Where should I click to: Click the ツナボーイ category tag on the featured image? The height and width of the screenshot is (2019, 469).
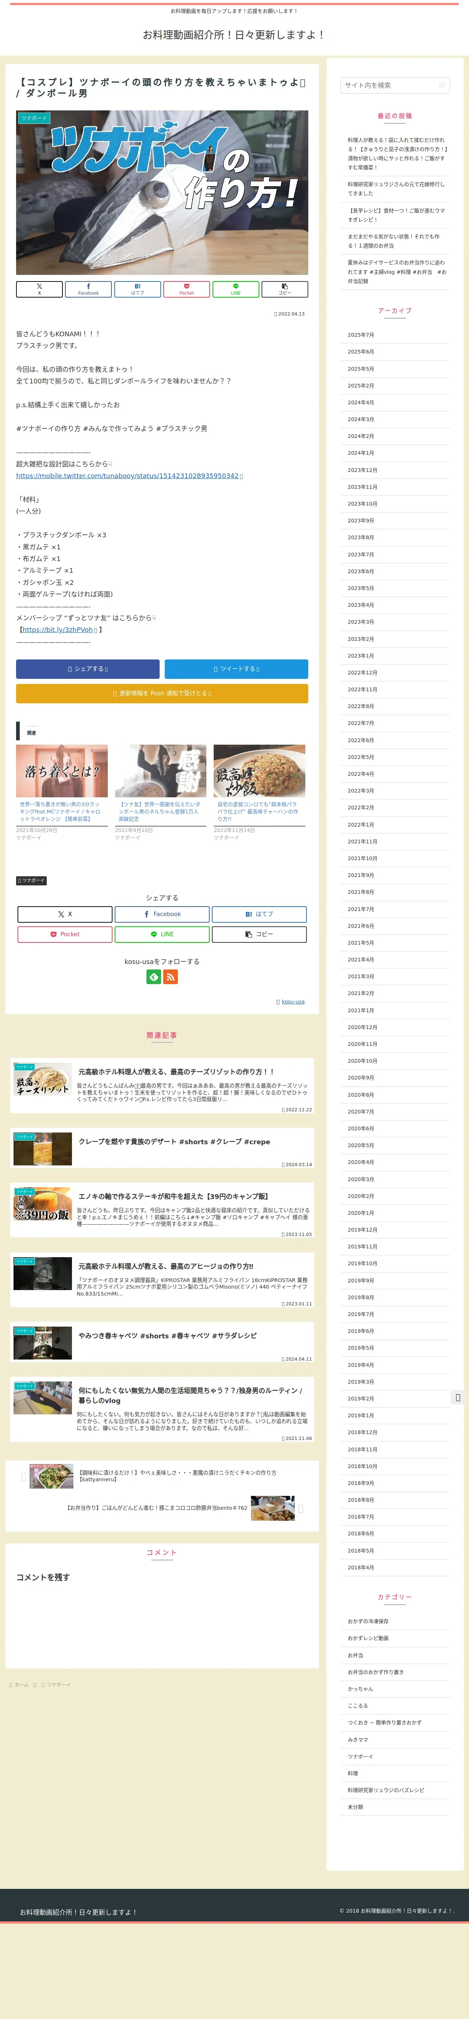(34, 118)
